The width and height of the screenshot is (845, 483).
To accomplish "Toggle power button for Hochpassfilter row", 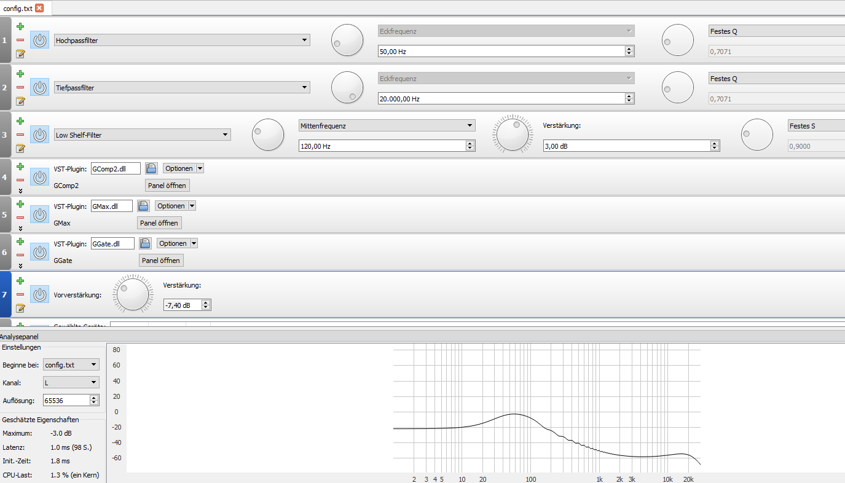I will (x=40, y=41).
